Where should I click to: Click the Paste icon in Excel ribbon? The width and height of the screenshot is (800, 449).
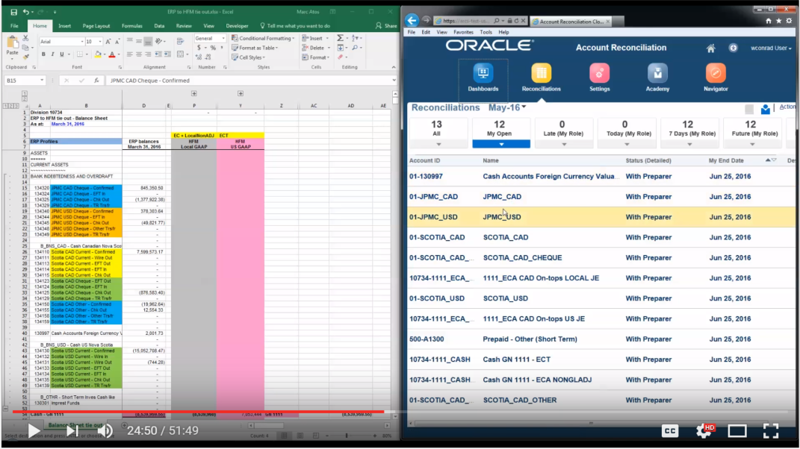point(12,43)
